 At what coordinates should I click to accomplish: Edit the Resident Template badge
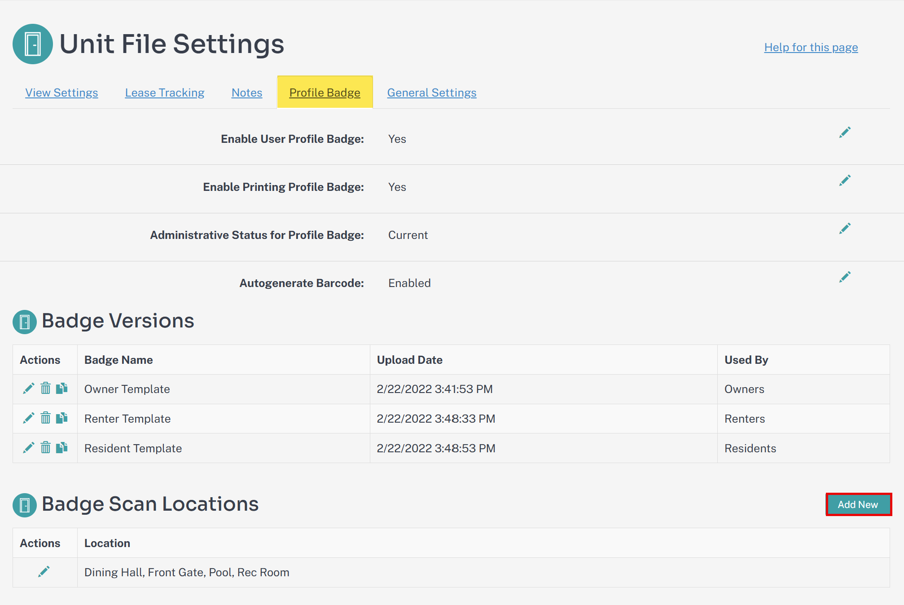(29, 448)
